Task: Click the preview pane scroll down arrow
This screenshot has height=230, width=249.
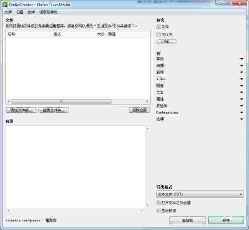Action: coord(147,205)
